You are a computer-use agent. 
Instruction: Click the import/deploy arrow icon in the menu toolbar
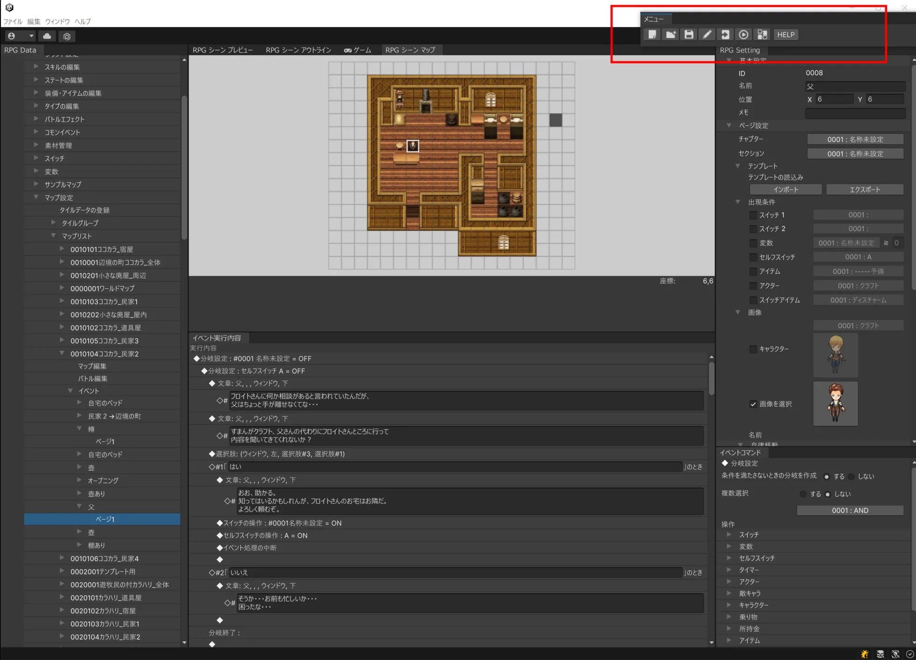pos(725,35)
